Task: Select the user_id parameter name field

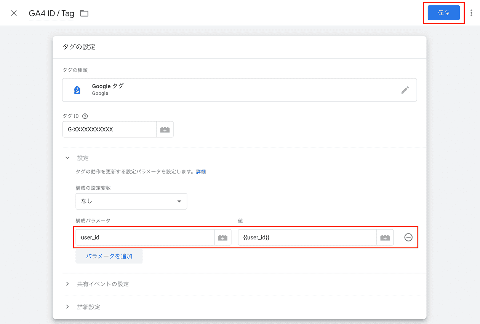Action: [145, 237]
